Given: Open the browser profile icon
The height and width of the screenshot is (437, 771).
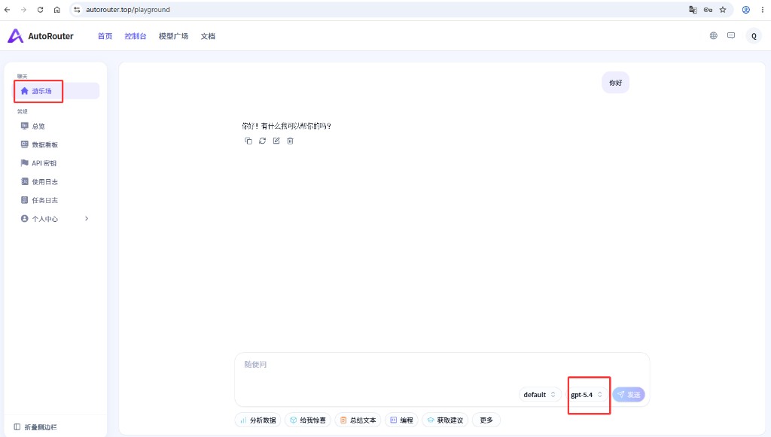Looking at the screenshot, I should point(746,10).
